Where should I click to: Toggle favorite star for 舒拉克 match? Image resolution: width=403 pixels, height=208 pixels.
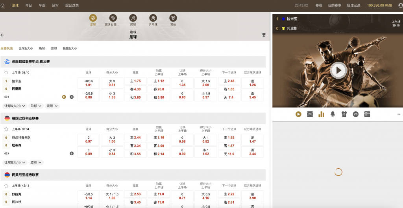tap(6, 186)
